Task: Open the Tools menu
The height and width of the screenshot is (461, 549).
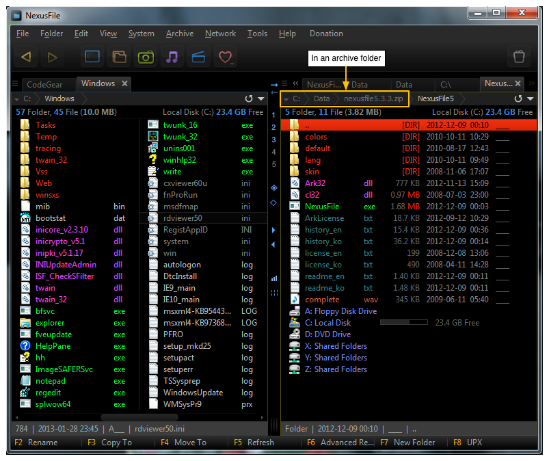Action: click(257, 34)
